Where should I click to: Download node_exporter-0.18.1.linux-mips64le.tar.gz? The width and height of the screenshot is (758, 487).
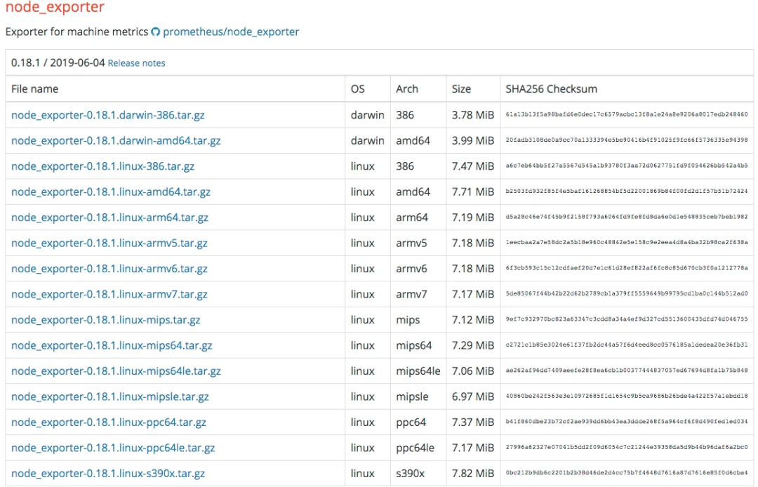tap(116, 371)
